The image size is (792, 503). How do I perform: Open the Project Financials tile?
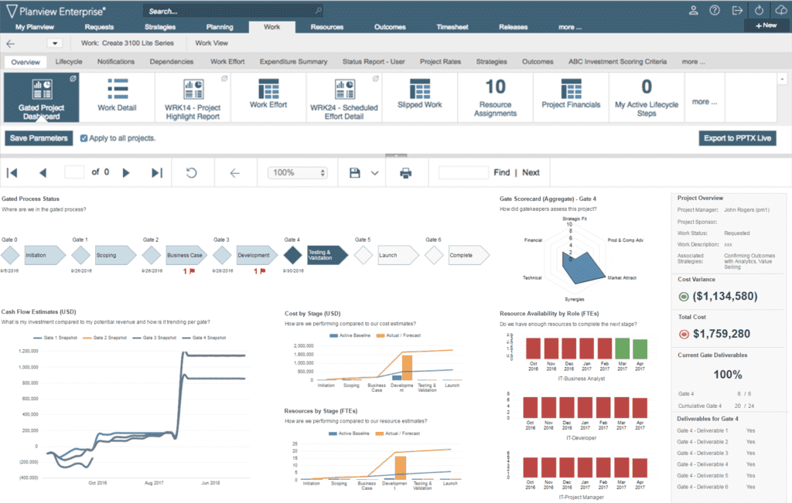click(571, 95)
